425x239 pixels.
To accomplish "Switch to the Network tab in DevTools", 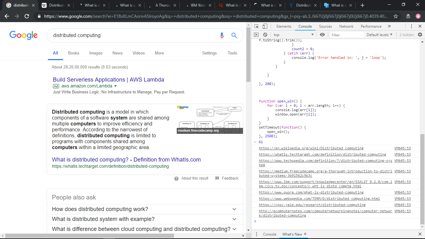I will click(346, 26).
